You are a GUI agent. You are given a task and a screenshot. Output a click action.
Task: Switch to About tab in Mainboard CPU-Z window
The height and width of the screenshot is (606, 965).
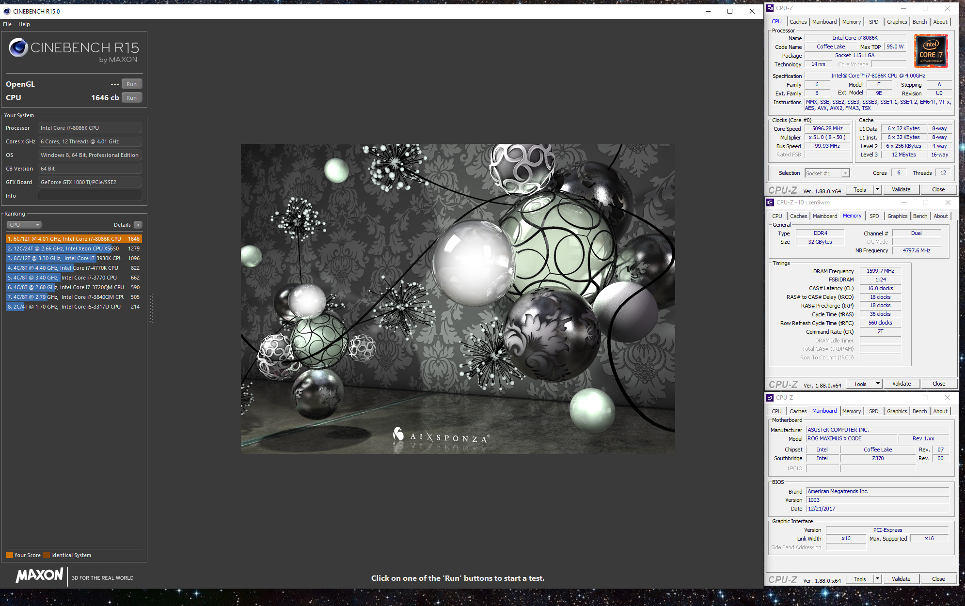(x=940, y=411)
